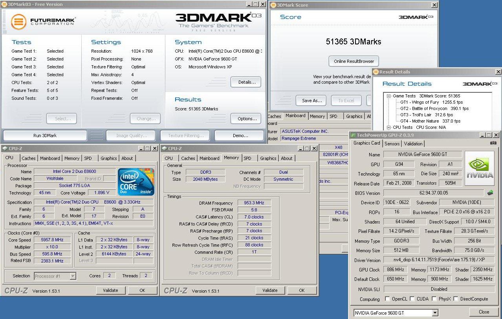Viewport: 502px width, 319px height.
Task: Click the 3DMark03 title bar icon
Action: (x=4, y=4)
